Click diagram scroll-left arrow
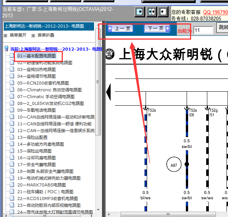228x217 pixels. [x=109, y=214]
